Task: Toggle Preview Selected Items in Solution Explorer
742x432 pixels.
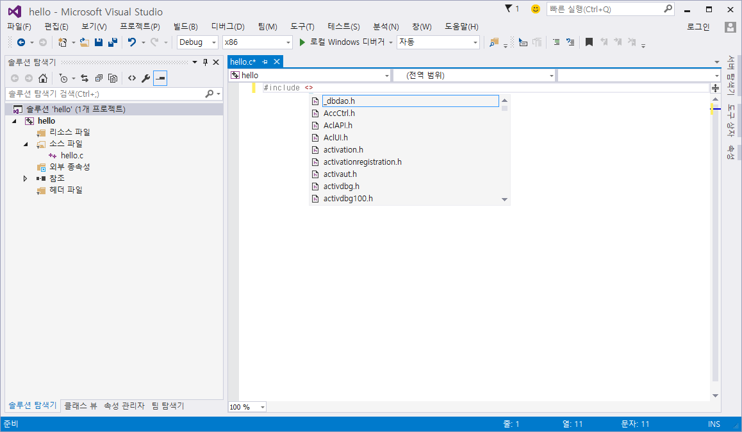Action: click(160, 78)
